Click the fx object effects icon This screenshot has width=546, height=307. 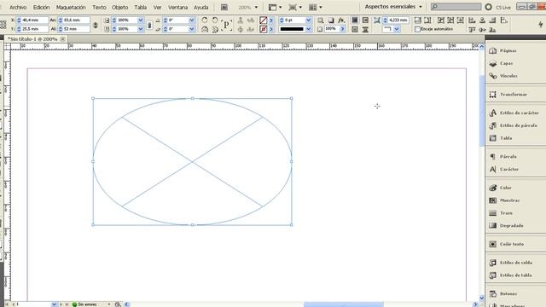(x=341, y=20)
